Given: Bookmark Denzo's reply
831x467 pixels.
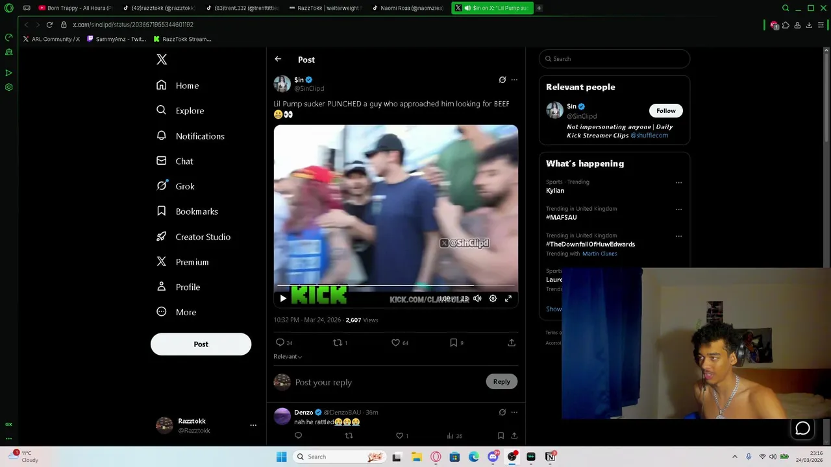Looking at the screenshot, I should [x=501, y=436].
